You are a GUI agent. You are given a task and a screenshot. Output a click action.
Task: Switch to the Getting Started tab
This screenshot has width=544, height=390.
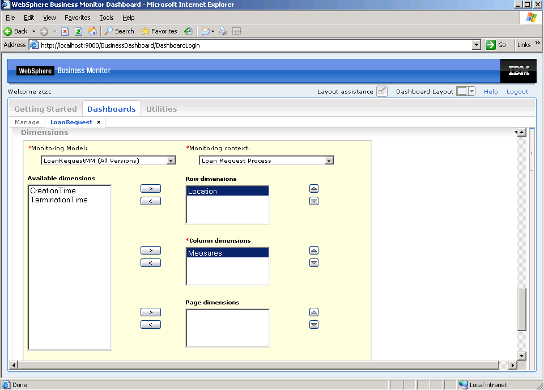(45, 109)
